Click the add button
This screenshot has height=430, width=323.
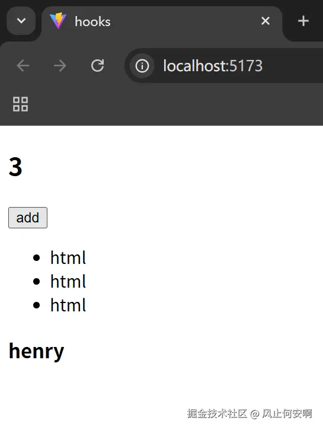[28, 218]
